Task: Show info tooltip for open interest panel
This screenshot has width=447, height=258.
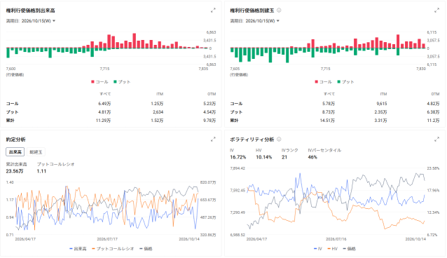Action: tap(279, 11)
